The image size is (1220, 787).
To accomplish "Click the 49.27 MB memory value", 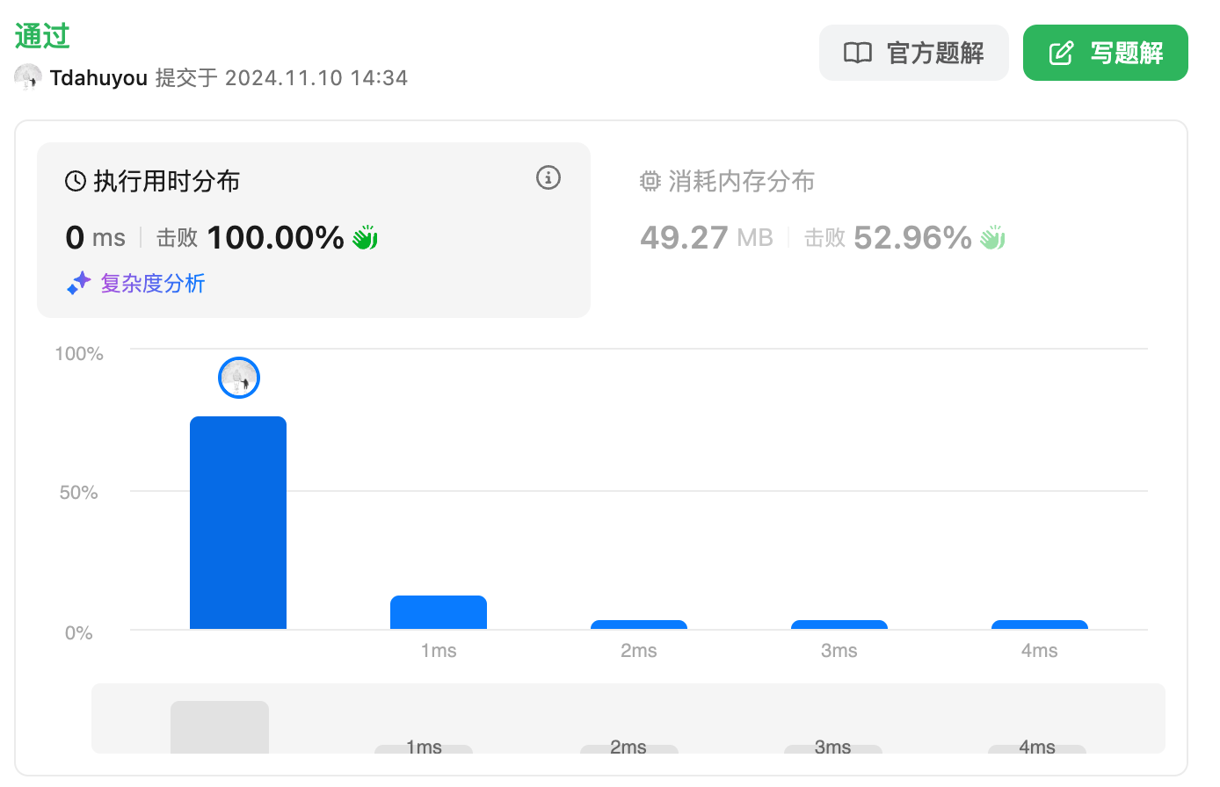I will (707, 237).
